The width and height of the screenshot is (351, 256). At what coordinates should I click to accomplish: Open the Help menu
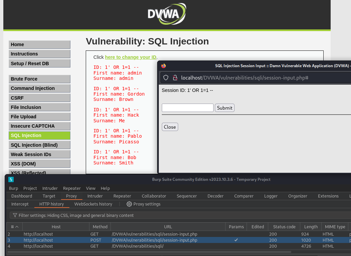coord(105,188)
